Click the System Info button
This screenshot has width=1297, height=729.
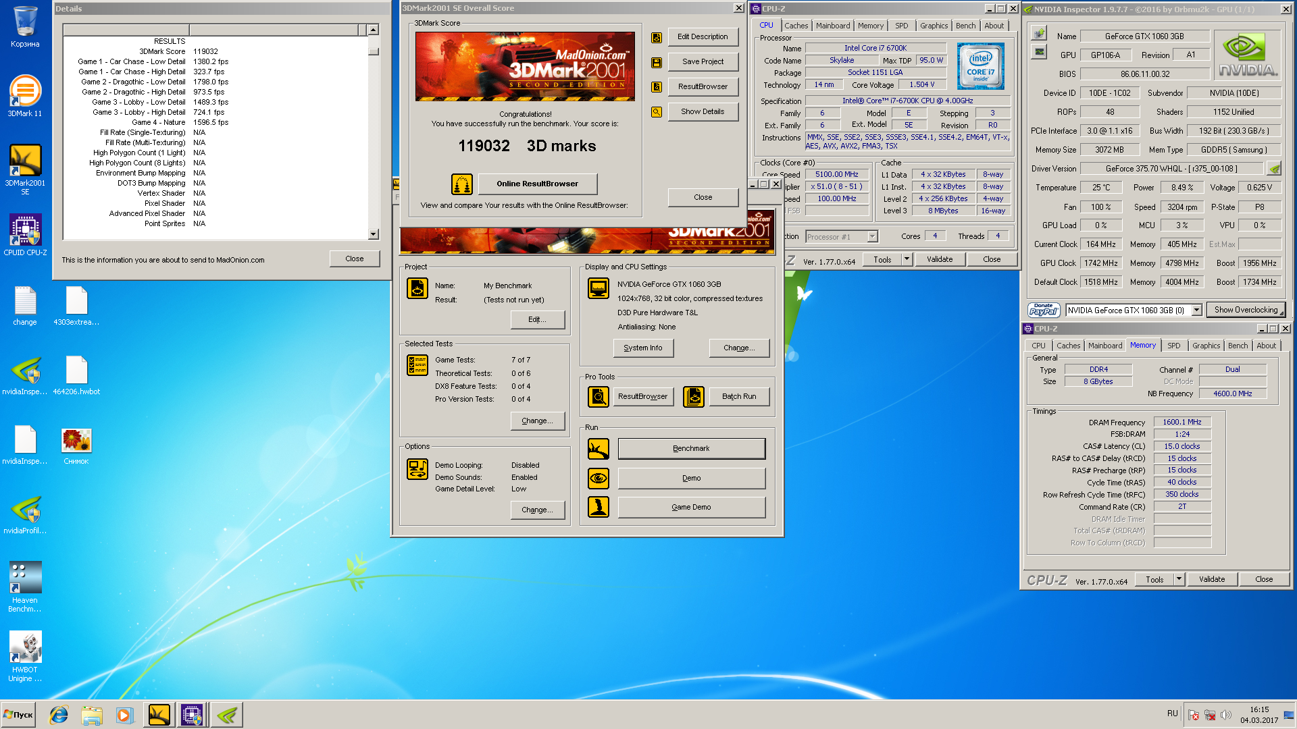pyautogui.click(x=642, y=348)
